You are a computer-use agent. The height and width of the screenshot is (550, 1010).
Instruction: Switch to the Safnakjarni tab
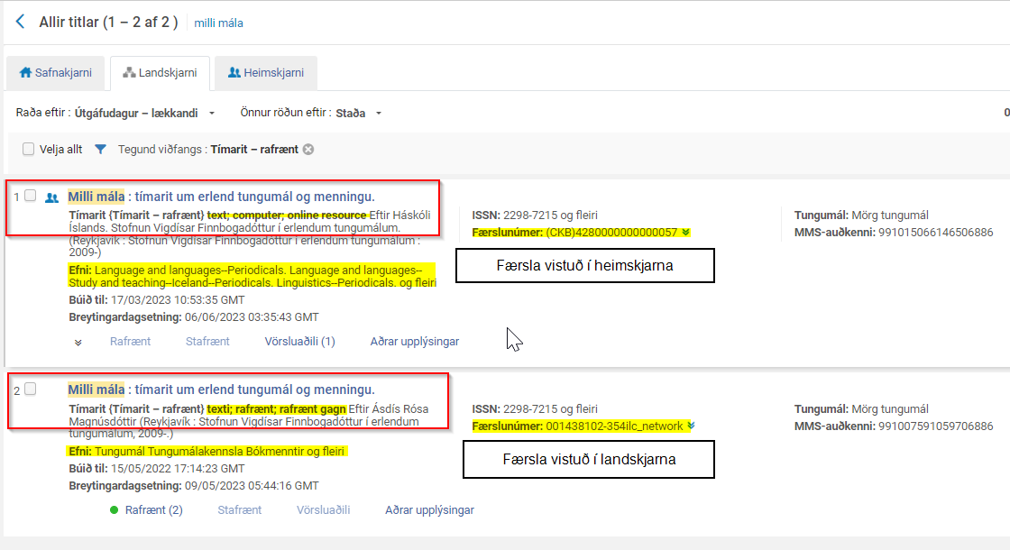55,73
